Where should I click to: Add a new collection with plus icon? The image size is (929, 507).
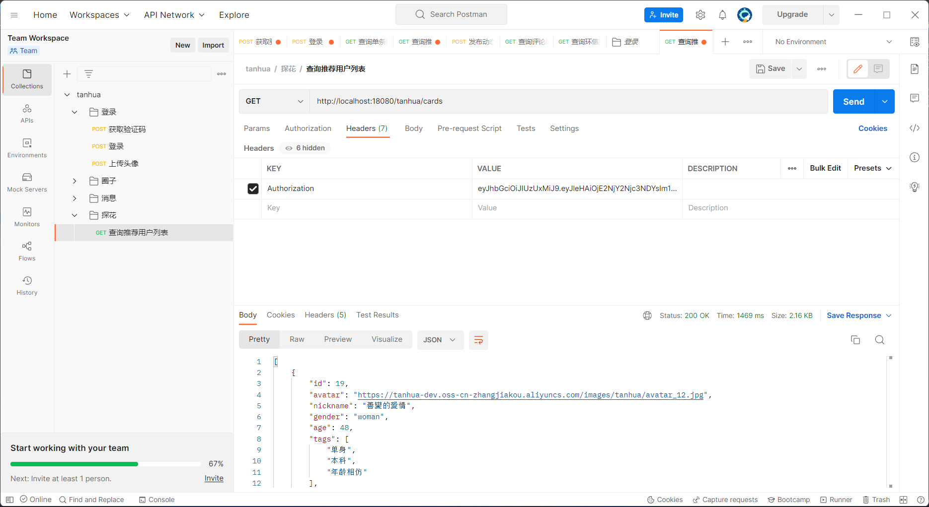click(67, 74)
